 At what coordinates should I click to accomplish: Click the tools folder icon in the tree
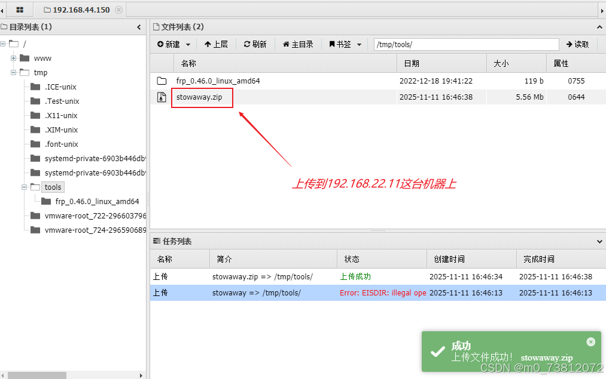35,187
